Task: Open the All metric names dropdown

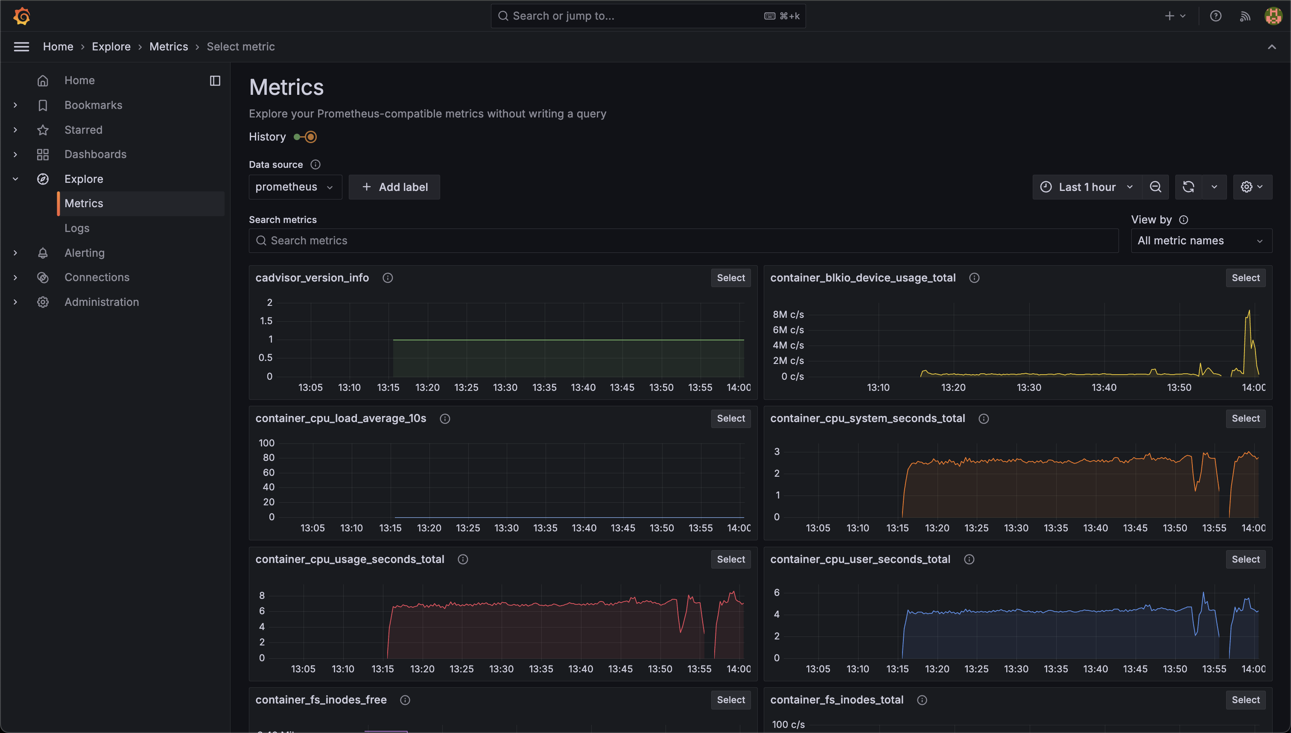Action: click(1201, 240)
